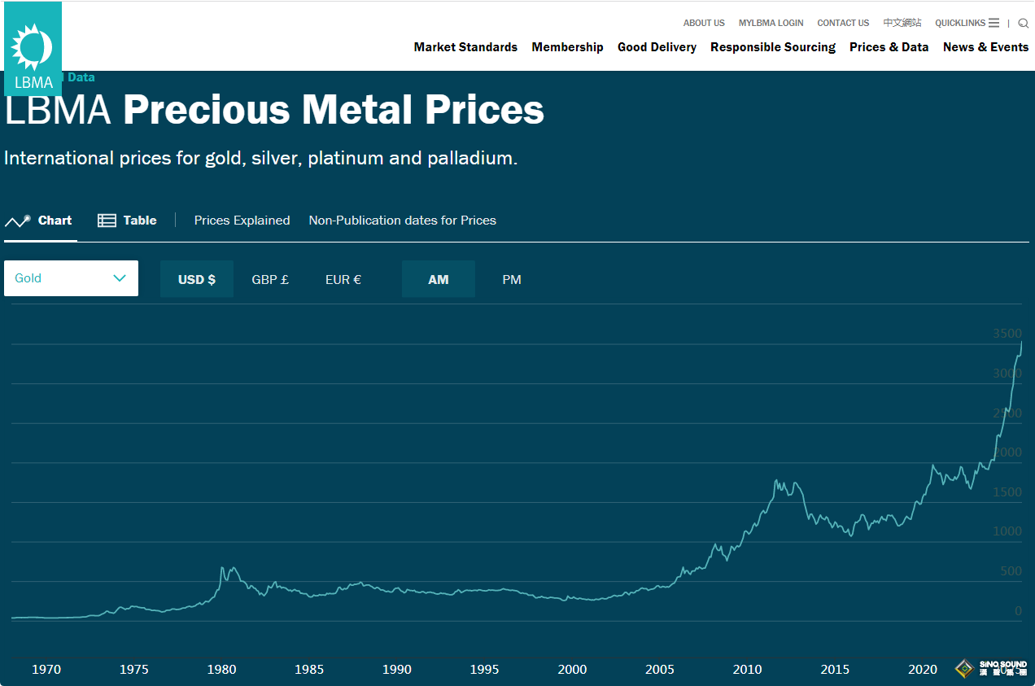Click the Chart line graph icon
The image size is (1035, 686).
[17, 221]
